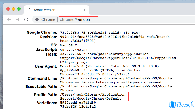Click the 'Google Chrome:' label

pyautogui.click(x=42, y=32)
